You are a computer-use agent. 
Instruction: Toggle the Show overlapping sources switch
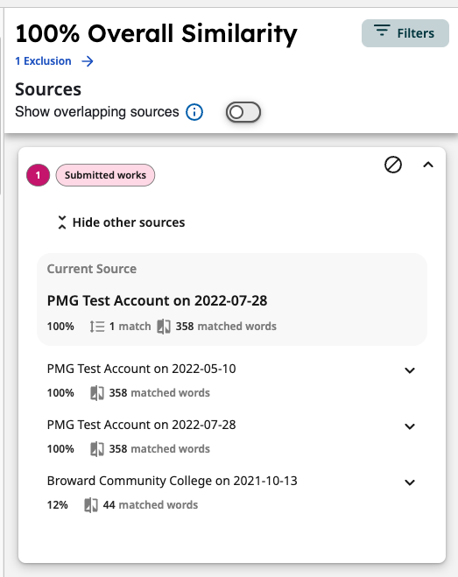[x=243, y=112]
